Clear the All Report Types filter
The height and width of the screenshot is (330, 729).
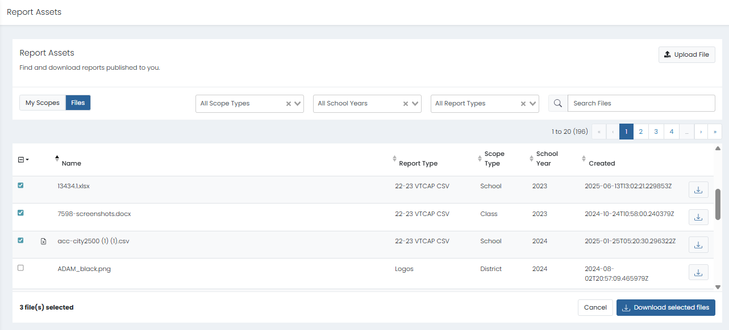coord(523,104)
